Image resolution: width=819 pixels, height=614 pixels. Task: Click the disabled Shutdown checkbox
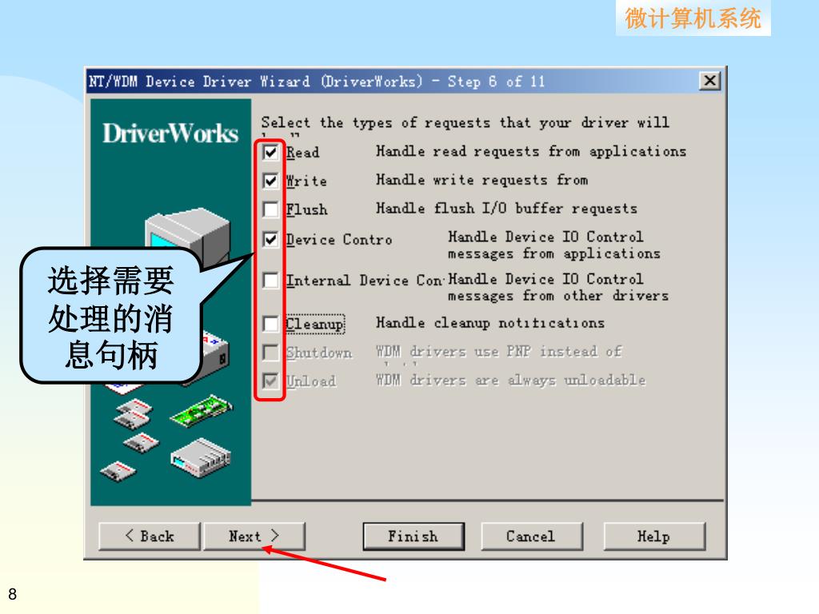point(270,353)
